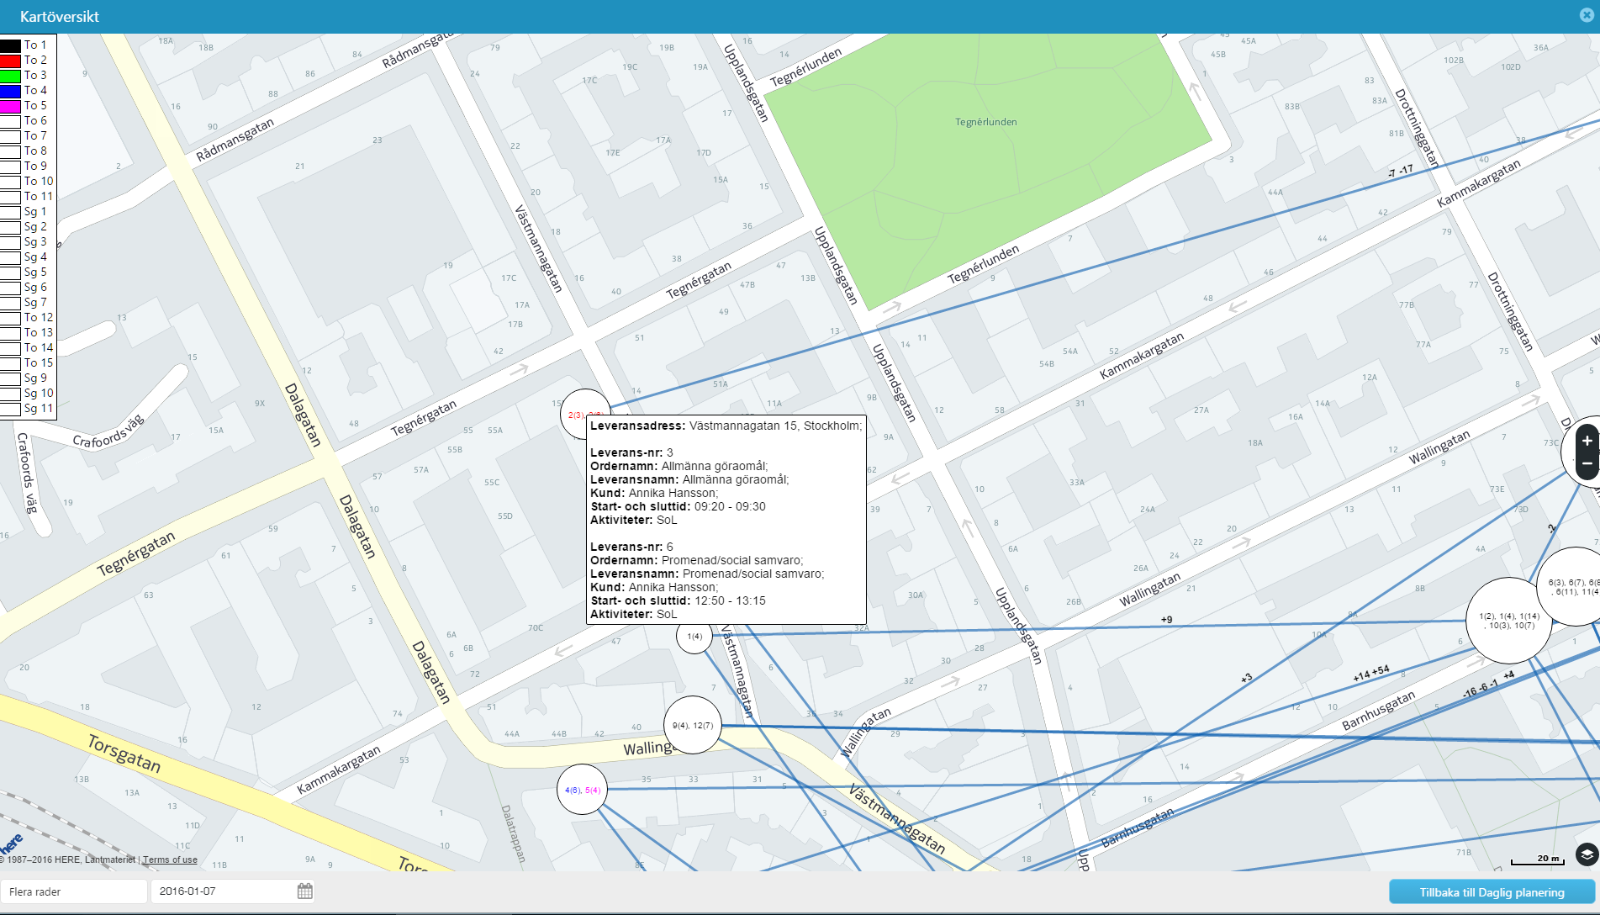Viewport: 1600px width, 915px height.
Task: Click the marker labeled 1(2), 1(4), 1(14)
Action: pyautogui.click(x=1509, y=621)
